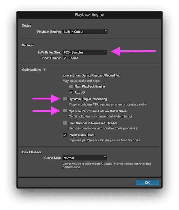Screen dimensions: 179x210
Task: Click the Optimizations section label
Action: (31, 70)
